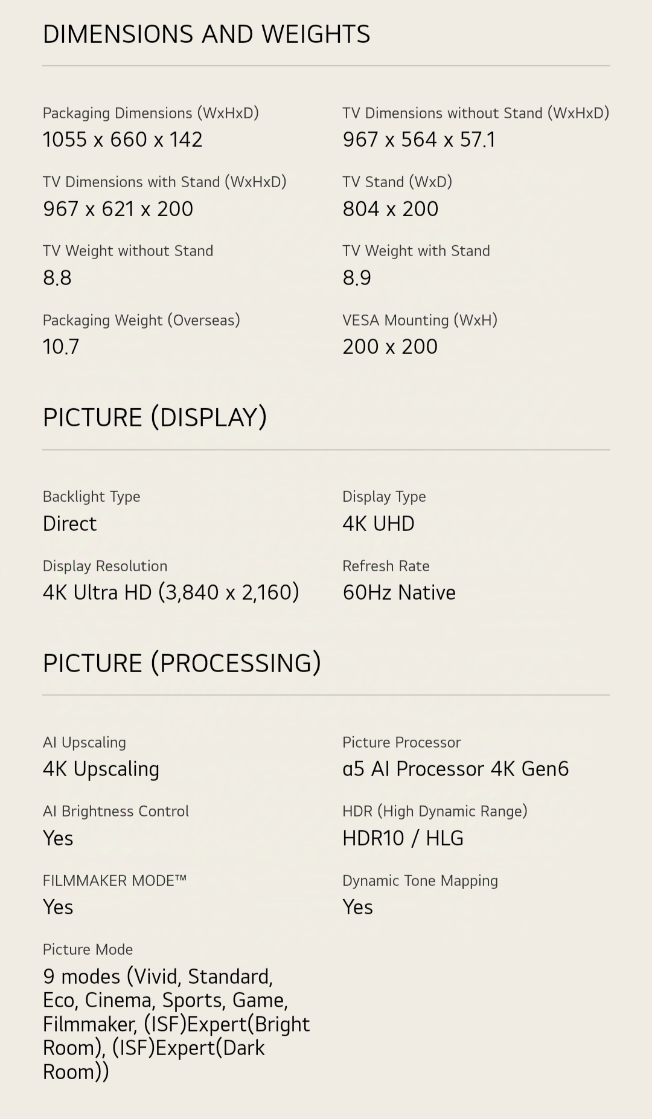Click the Display Type value 4K UHD
The image size is (652, 1119).
[x=379, y=524]
